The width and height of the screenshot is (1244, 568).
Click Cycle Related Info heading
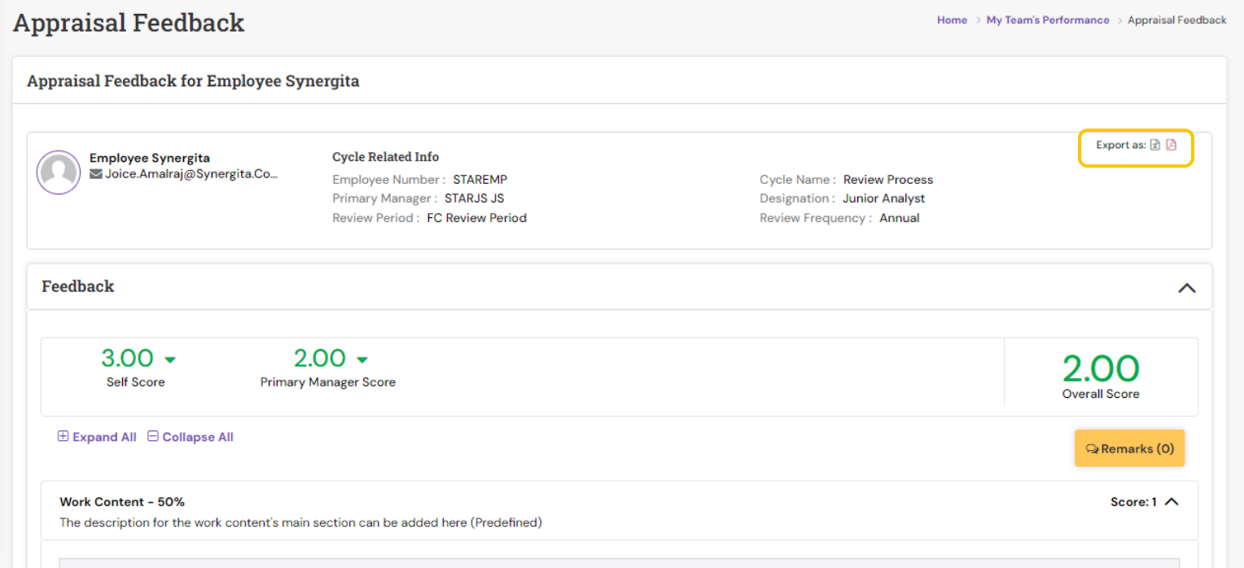pyautogui.click(x=386, y=157)
